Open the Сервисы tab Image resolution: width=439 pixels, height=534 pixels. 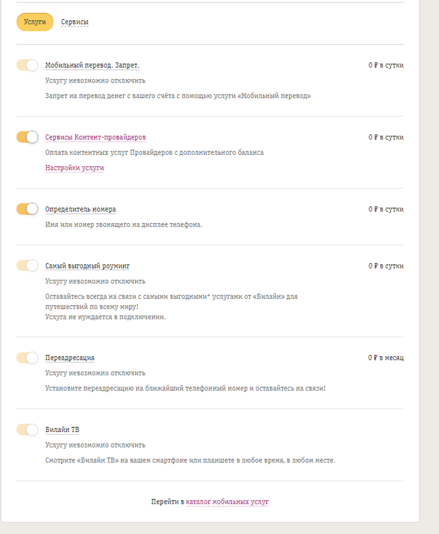pyautogui.click(x=74, y=22)
